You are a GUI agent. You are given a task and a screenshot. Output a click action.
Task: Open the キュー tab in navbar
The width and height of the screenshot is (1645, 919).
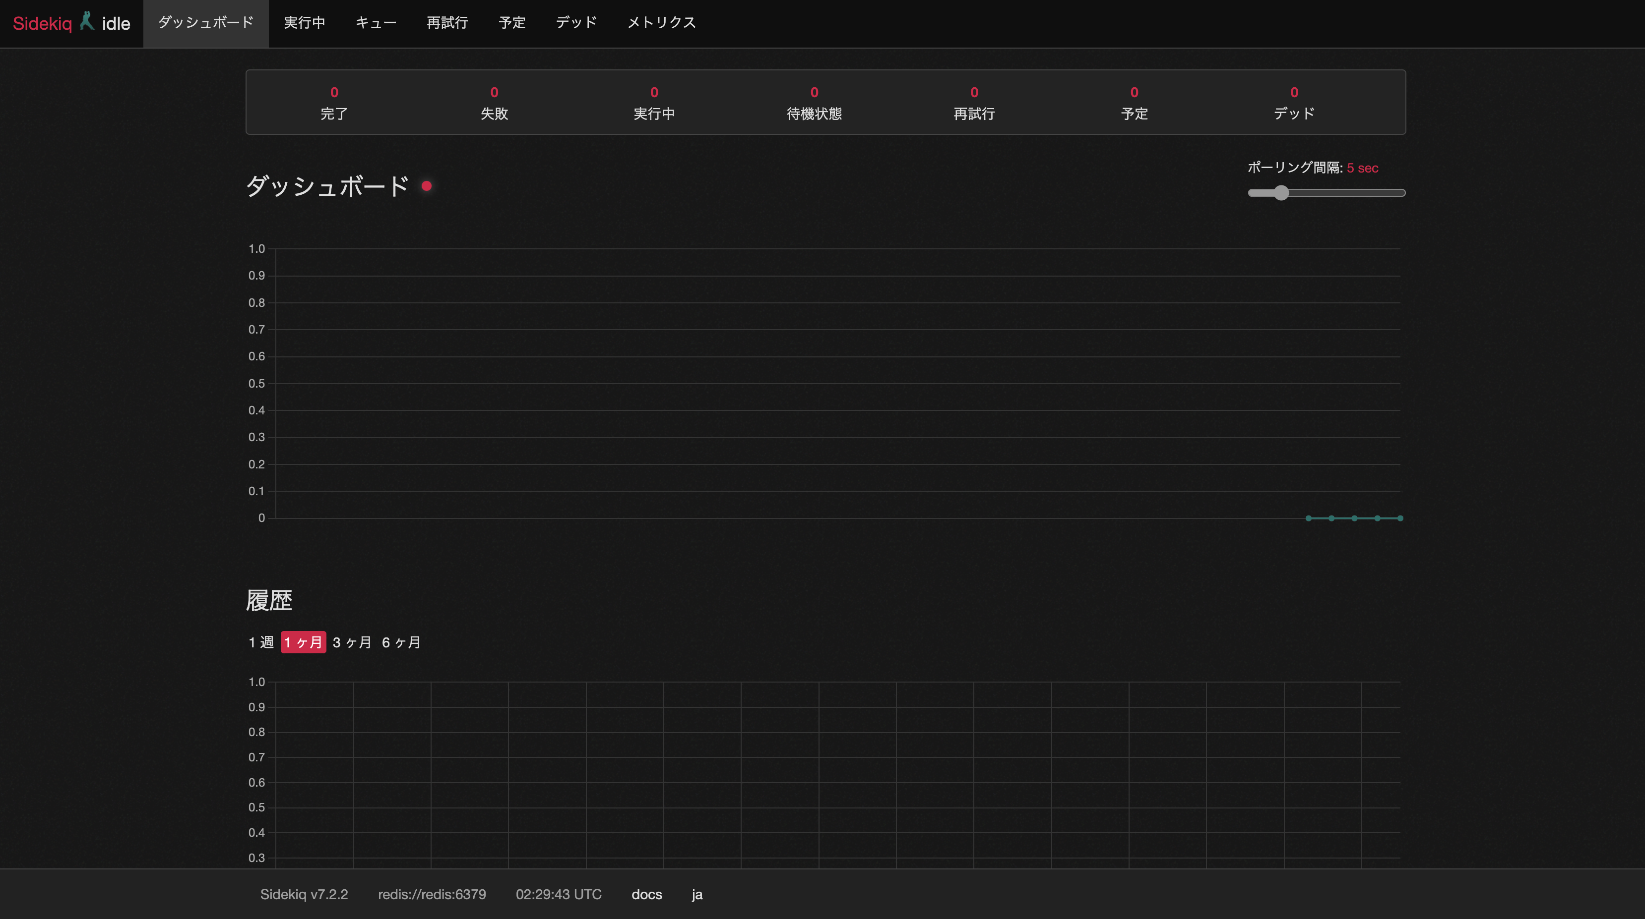[x=376, y=23]
